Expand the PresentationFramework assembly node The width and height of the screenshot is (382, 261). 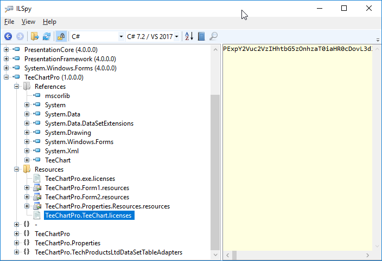[x=7, y=59]
